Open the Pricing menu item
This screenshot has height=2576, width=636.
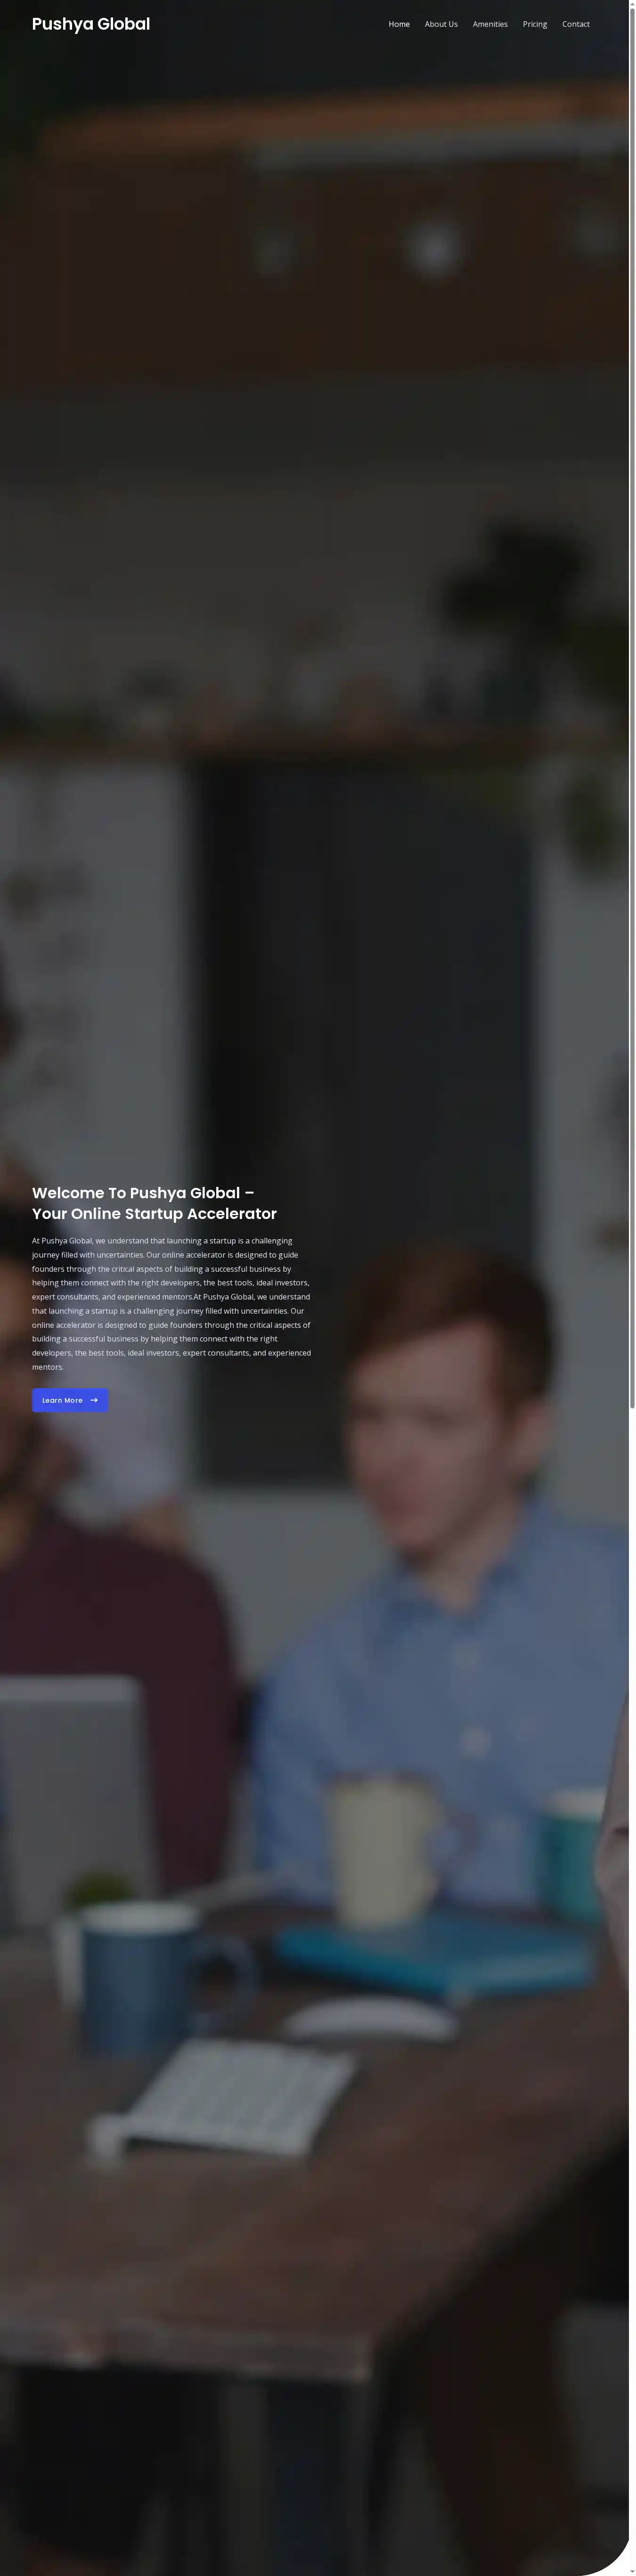[535, 24]
